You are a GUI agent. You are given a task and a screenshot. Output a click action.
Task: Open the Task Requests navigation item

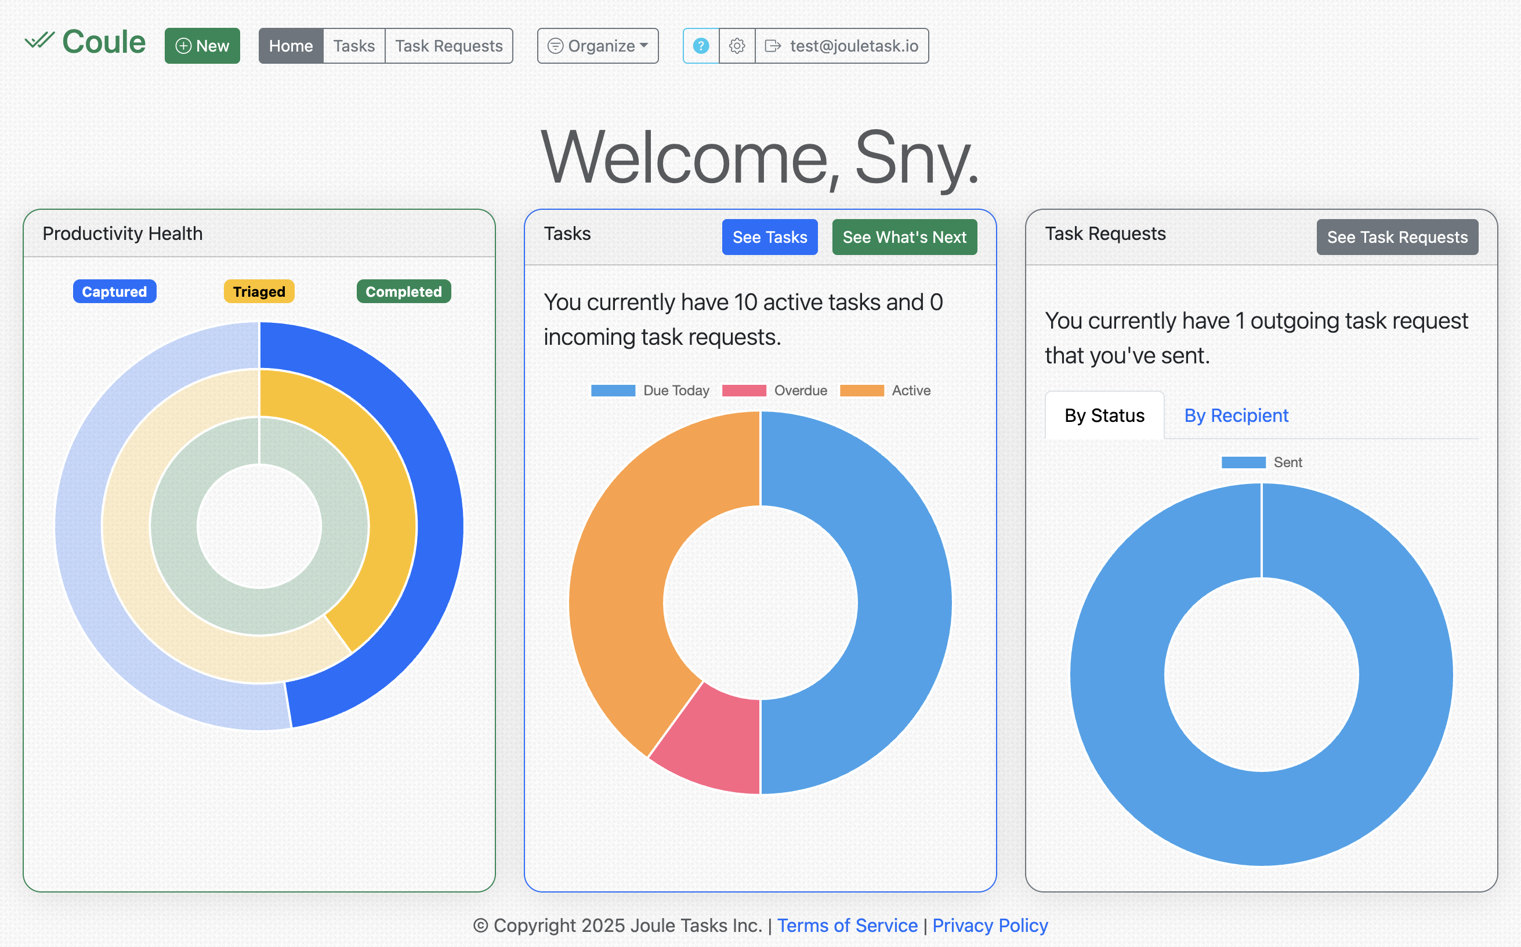coord(449,46)
